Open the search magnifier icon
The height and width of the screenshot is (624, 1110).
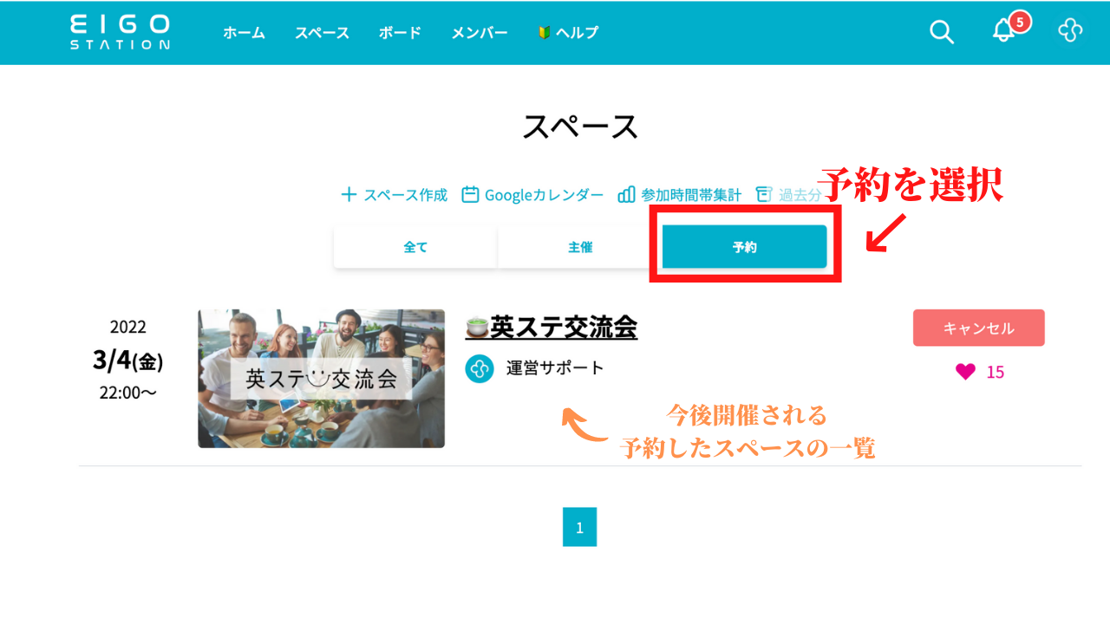click(x=942, y=32)
